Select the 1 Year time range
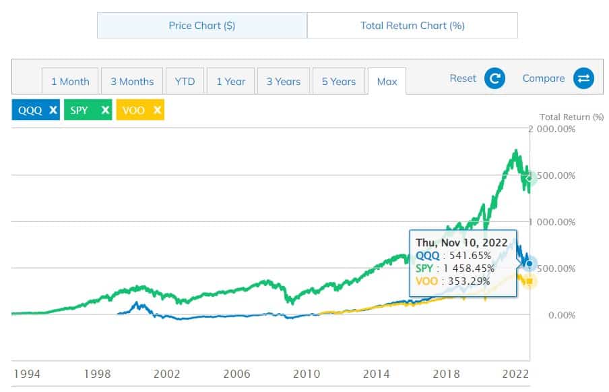The width and height of the screenshot is (609, 392). tap(230, 82)
